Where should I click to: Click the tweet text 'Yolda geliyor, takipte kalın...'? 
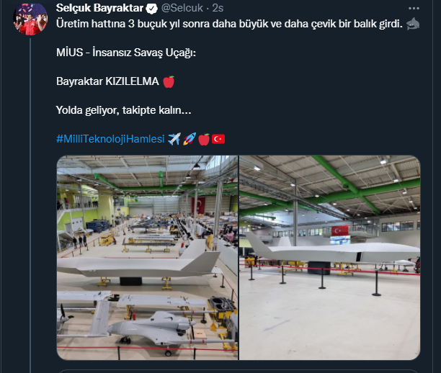tap(123, 110)
